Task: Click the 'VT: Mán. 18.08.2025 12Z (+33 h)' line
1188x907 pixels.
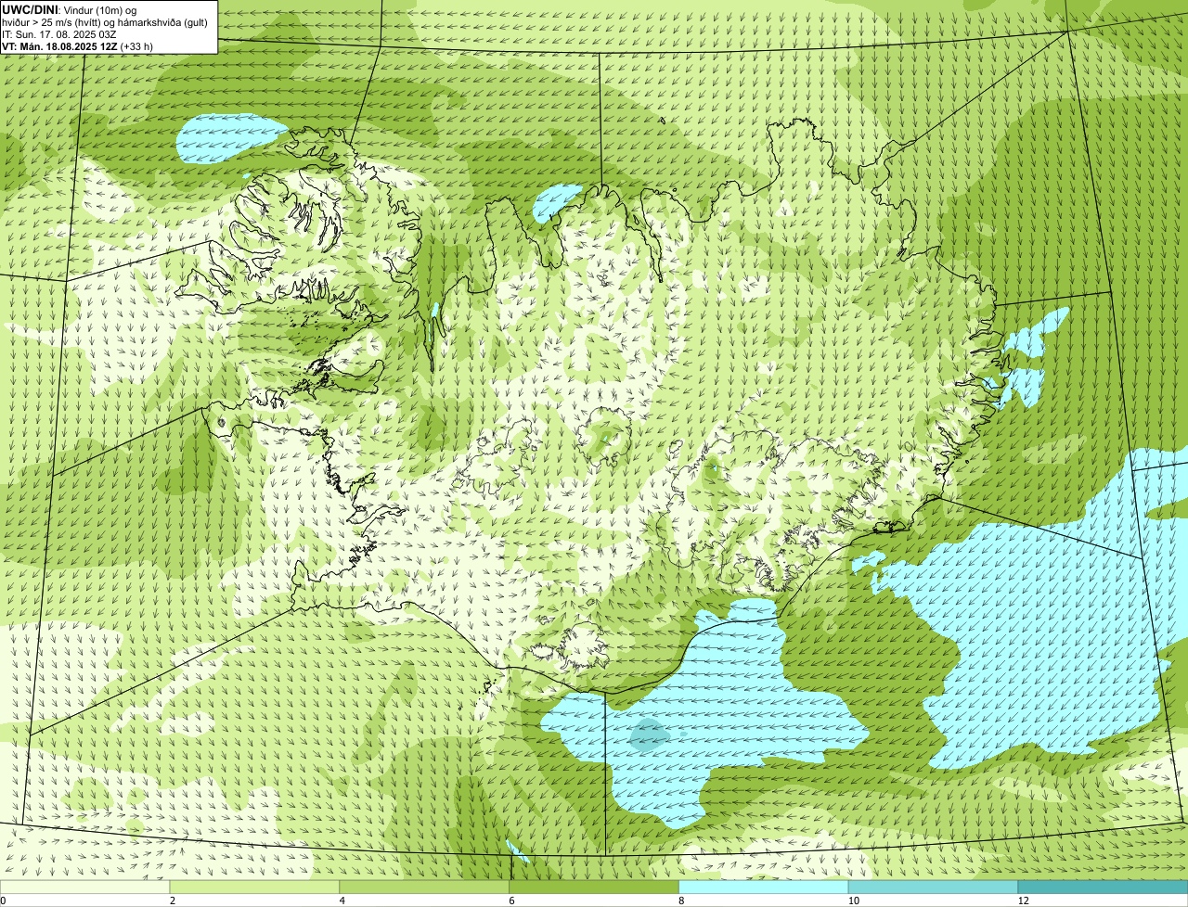Action: (78, 45)
